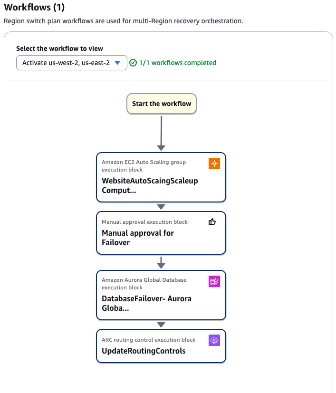Image resolution: width=336 pixels, height=393 pixels.
Task: Click the arrow above the DatabaseFailover block
Action: (x=161, y=262)
